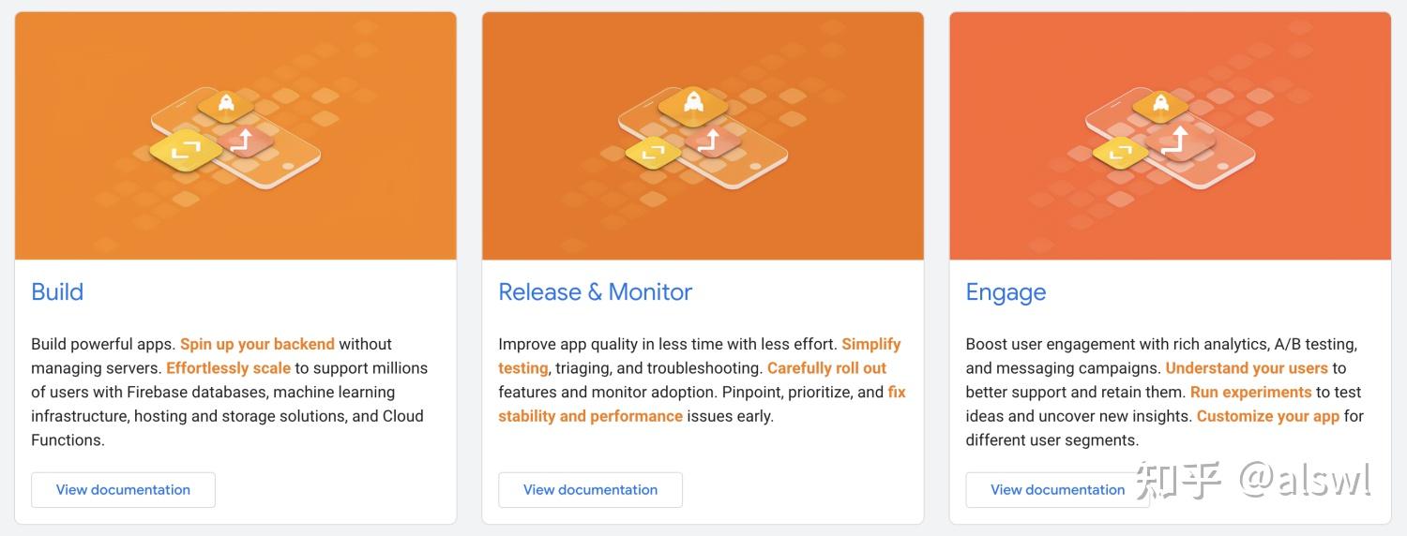Click View documentation under Release & Monitor
The height and width of the screenshot is (536, 1407).
point(590,490)
